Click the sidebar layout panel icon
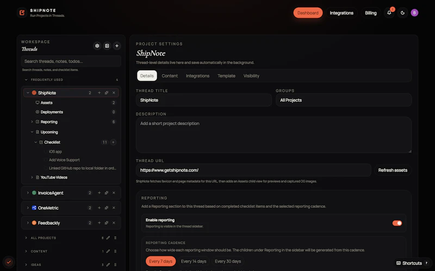Screen dimensions: 435x271 coord(107,46)
